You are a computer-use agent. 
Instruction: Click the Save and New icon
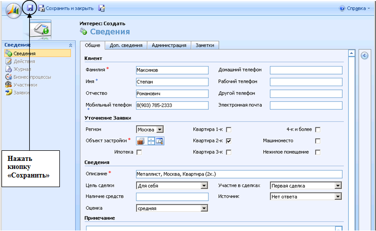tap(102, 9)
